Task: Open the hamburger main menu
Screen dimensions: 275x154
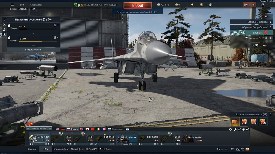Action: click(12, 5)
